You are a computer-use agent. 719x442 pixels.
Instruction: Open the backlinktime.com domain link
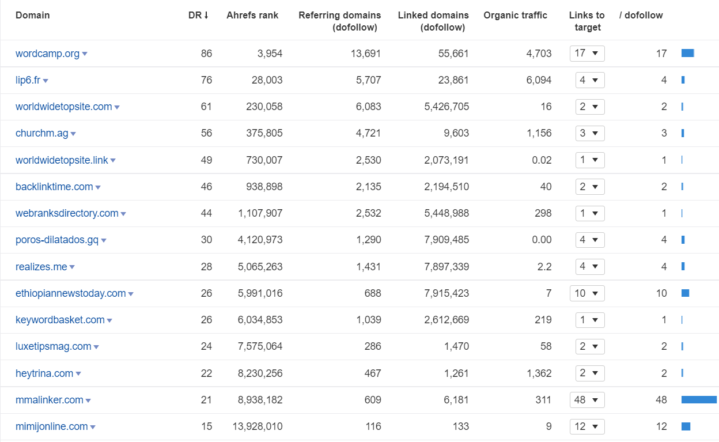coord(54,187)
